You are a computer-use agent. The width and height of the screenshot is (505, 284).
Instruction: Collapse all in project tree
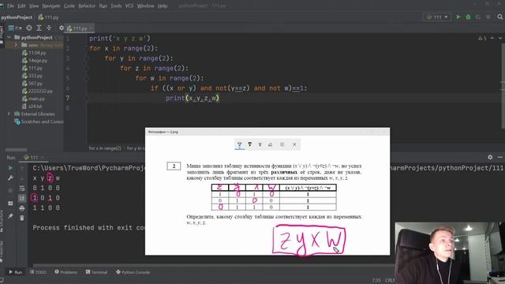[x=49, y=28]
